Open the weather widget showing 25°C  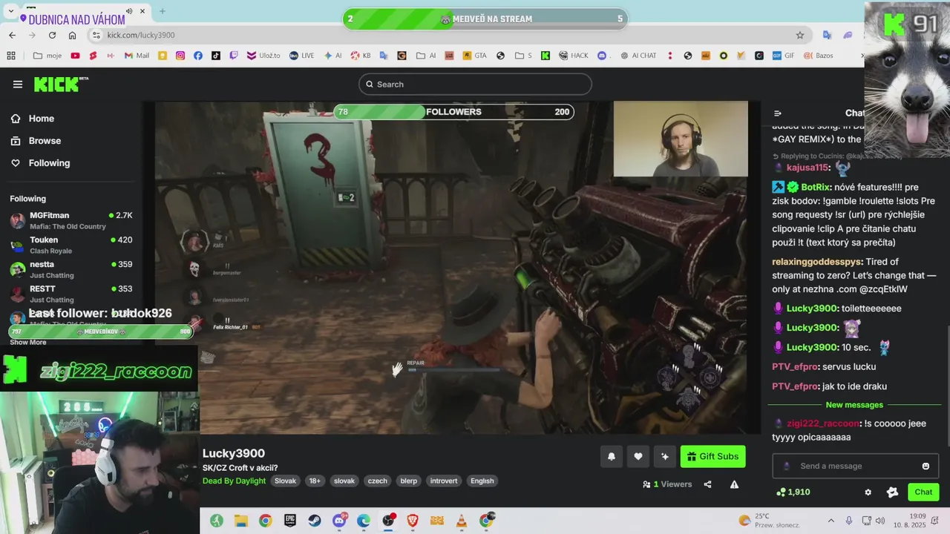click(x=769, y=521)
